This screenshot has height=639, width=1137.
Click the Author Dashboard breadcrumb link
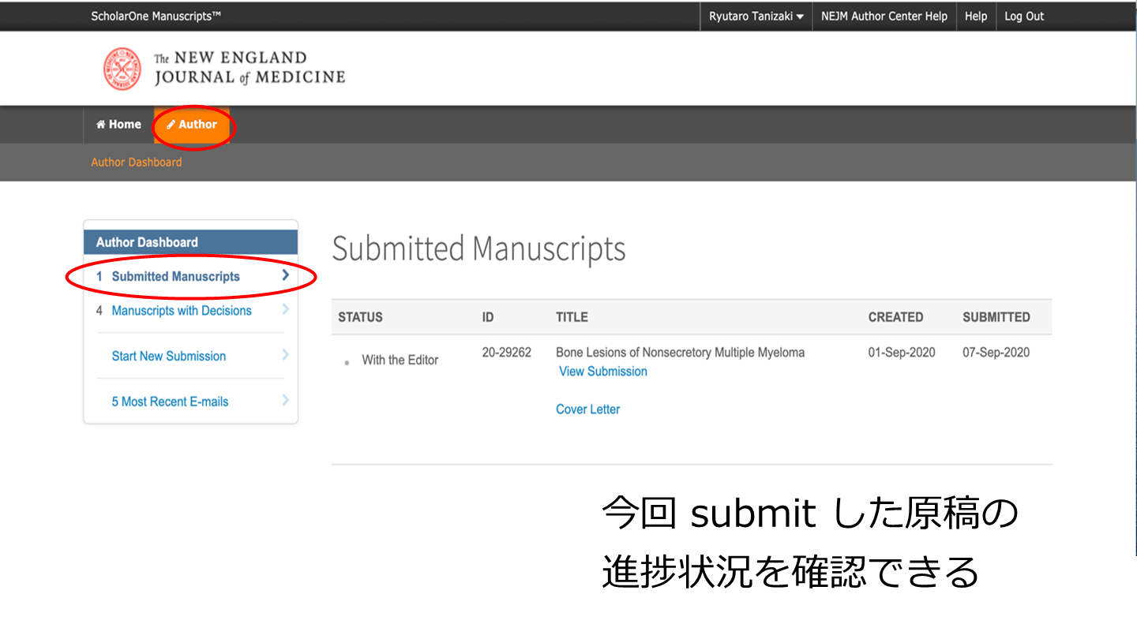point(136,163)
